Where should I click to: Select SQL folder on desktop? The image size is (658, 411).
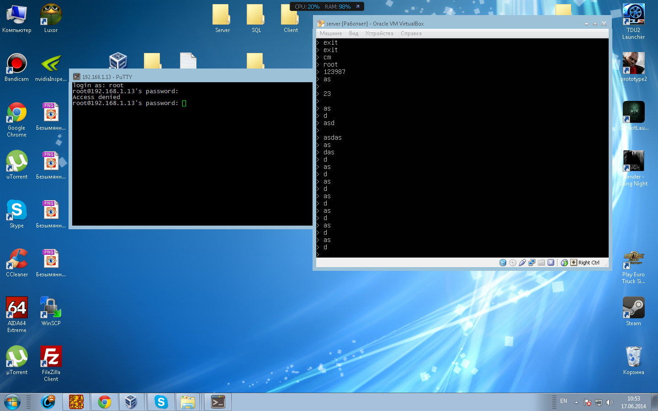pos(256,18)
